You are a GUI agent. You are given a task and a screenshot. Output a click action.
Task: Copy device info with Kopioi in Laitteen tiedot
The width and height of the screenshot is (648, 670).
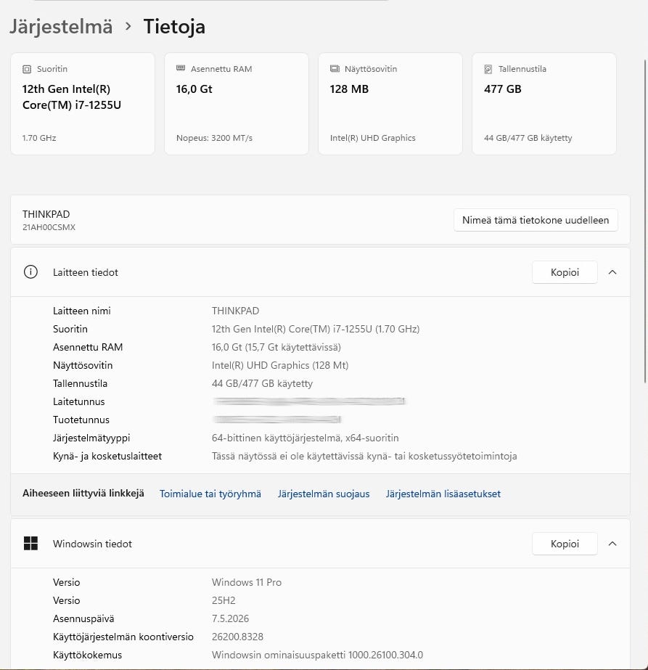[565, 272]
